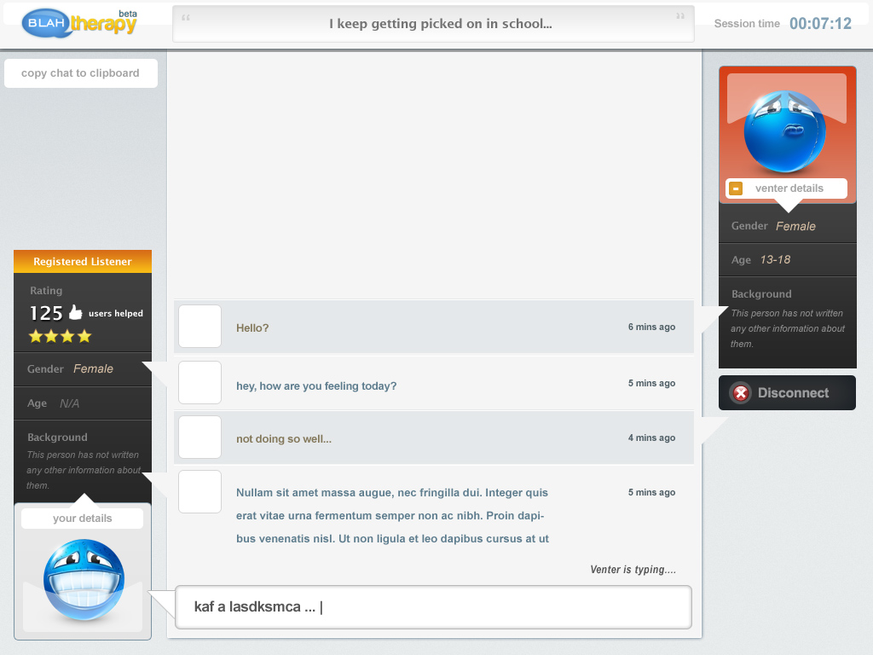Click inside the chat message input field
873x655 pixels.
[433, 607]
